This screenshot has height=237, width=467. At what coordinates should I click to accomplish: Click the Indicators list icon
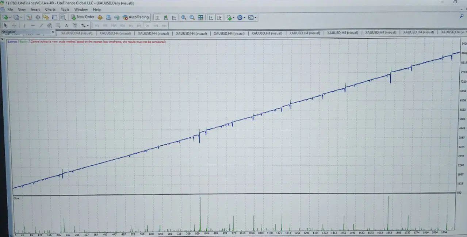[x=229, y=17]
